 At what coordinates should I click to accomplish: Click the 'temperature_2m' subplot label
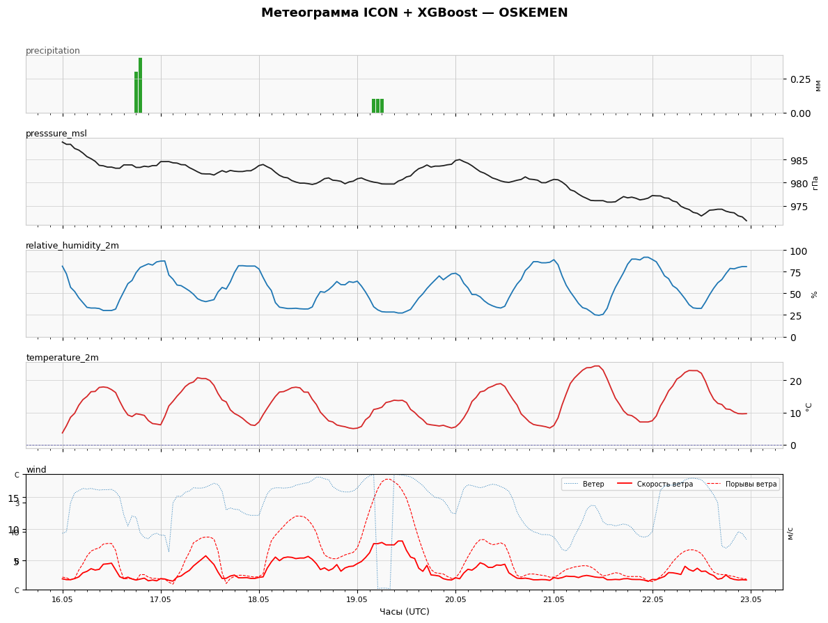62,357
